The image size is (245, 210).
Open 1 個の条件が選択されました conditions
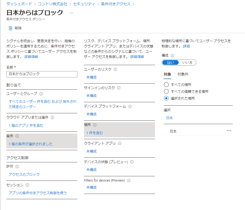pyautogui.click(x=31, y=144)
